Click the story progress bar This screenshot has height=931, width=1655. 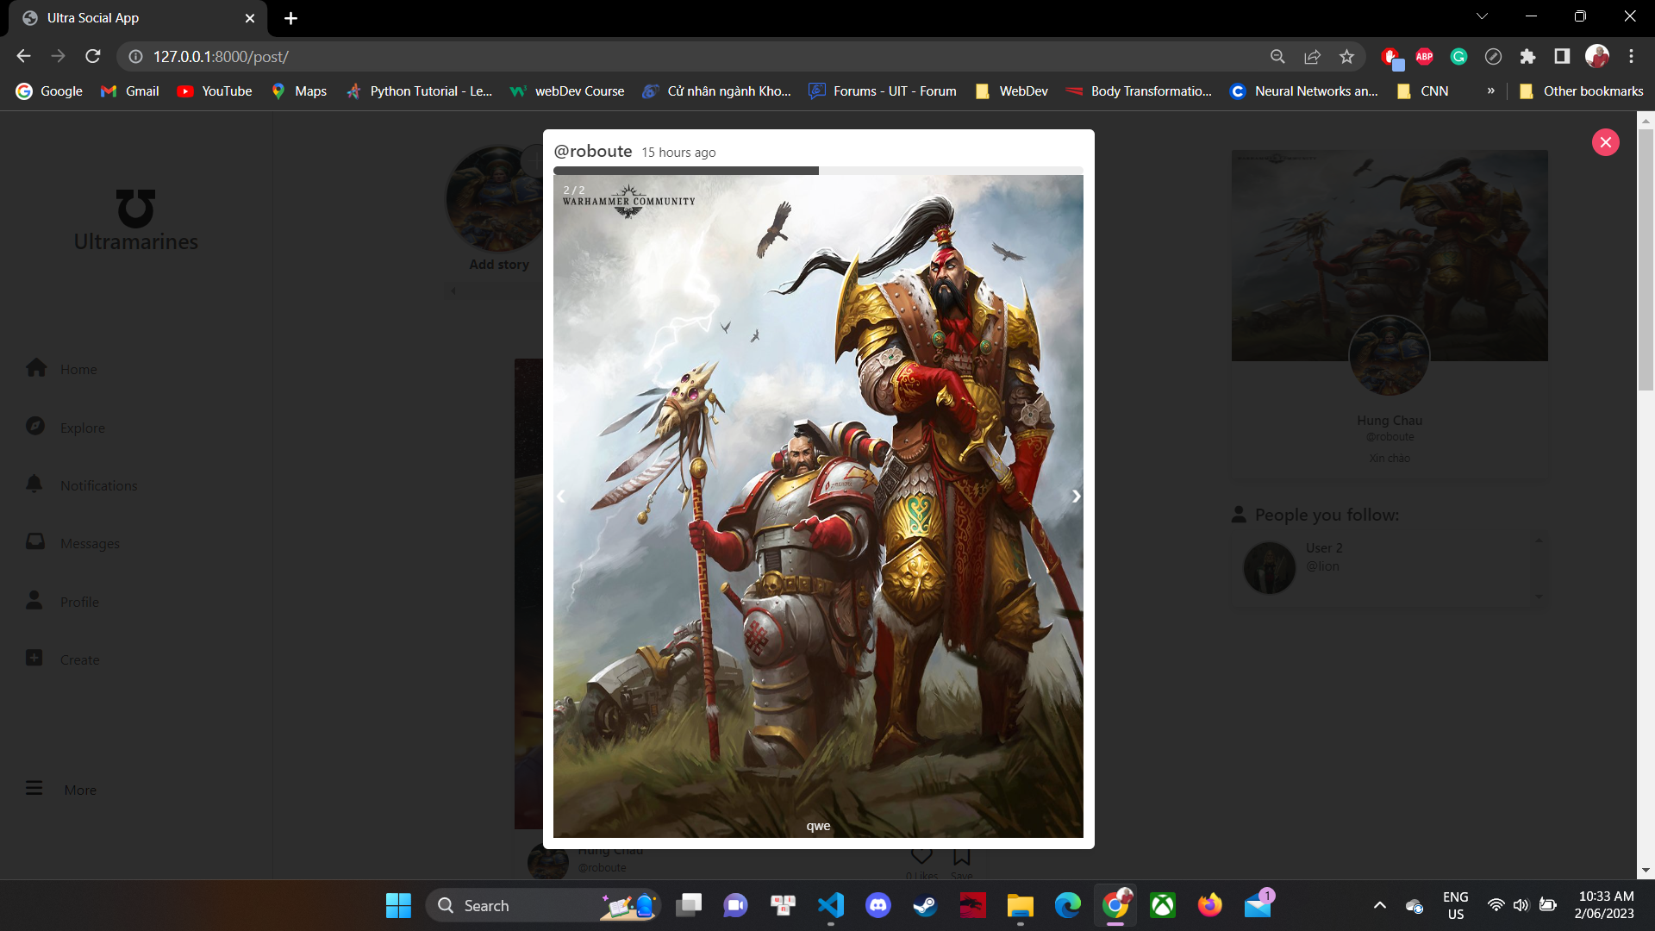click(x=817, y=171)
